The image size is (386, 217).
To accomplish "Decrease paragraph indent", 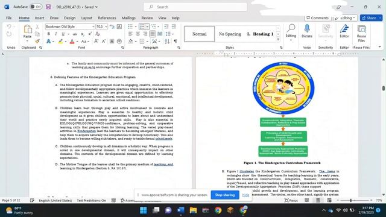I will 166,27.
